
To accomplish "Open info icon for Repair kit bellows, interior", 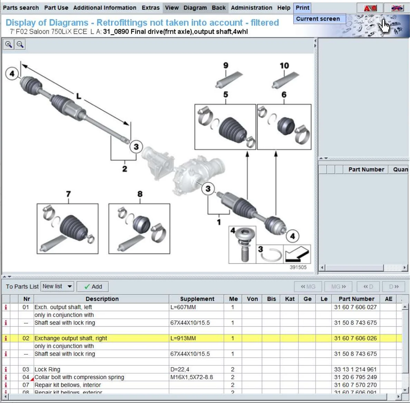I will tap(6, 385).
